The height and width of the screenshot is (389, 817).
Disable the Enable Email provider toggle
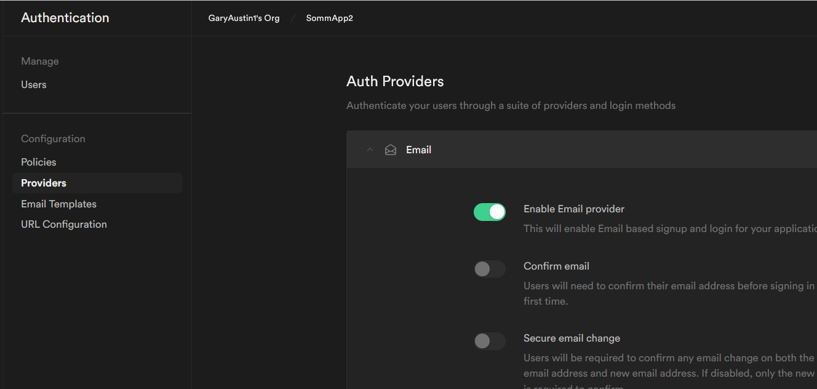pos(489,211)
